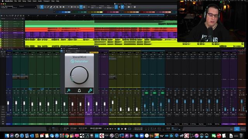Open the Track menu
This screenshot has width=248, height=139.
pyautogui.click(x=29, y=1)
